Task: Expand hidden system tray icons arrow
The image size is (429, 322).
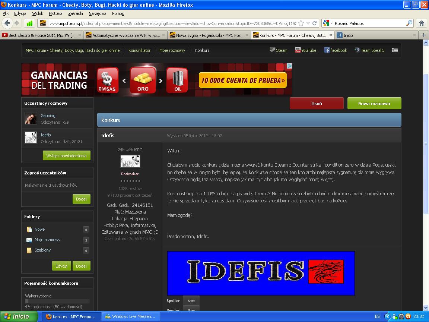Action: 387,316
